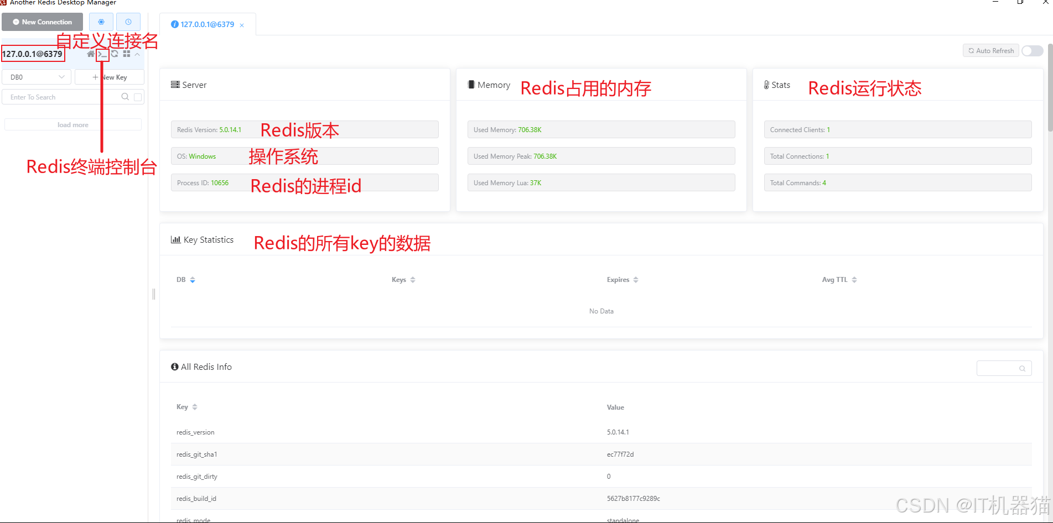Viewport: 1053px width, 523px height.
Task: Click the Key Statistics bar chart icon
Action: coord(176,239)
